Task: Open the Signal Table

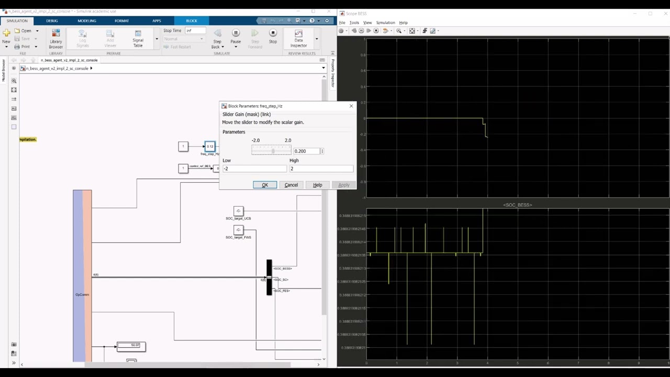Action: [138, 39]
